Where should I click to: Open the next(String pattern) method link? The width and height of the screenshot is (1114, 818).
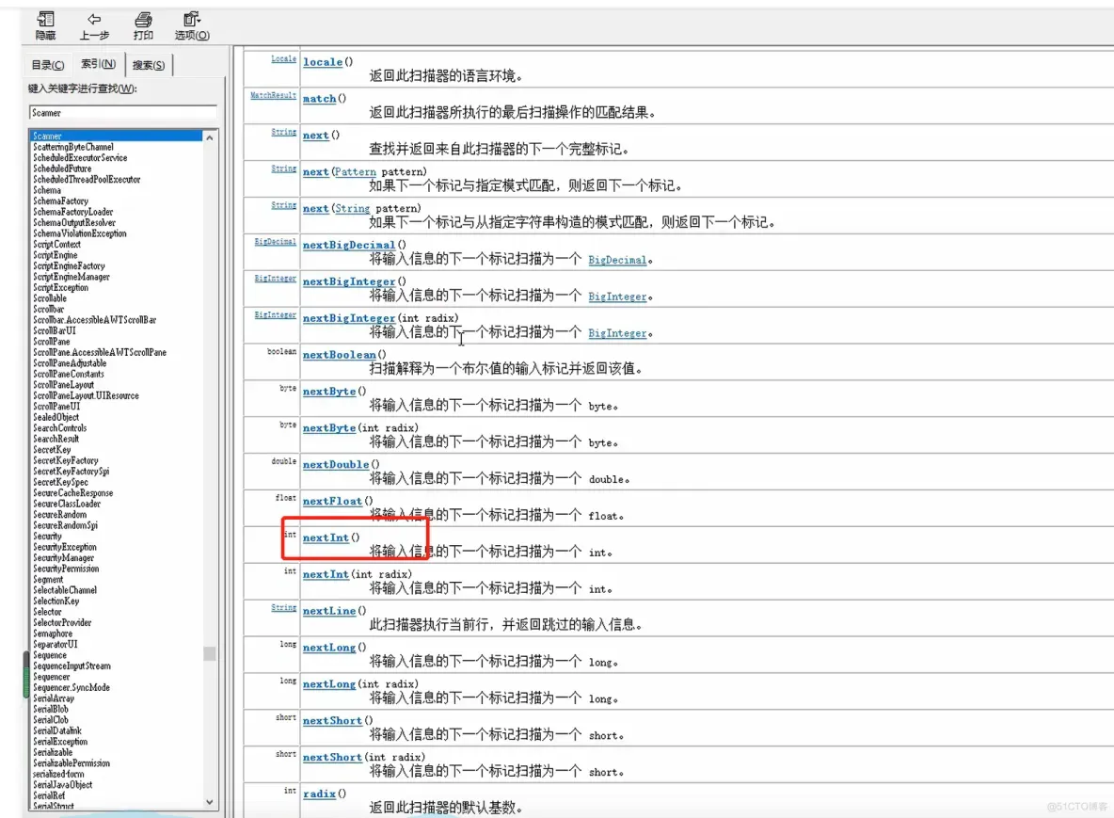(315, 208)
